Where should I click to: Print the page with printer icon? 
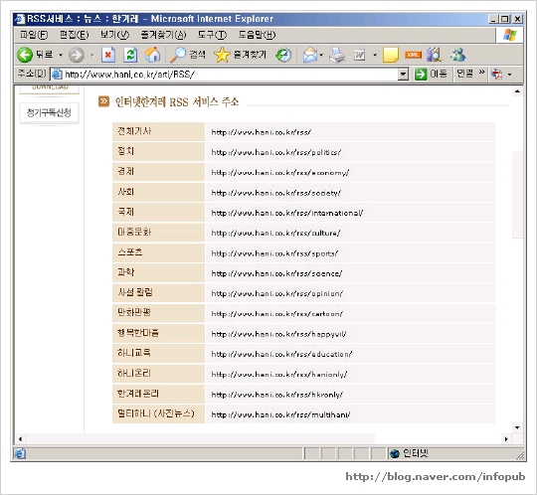[337, 55]
